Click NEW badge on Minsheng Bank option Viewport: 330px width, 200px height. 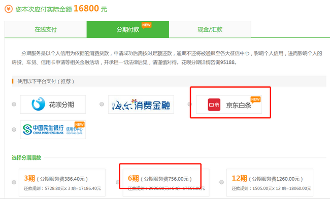[x=80, y=125]
